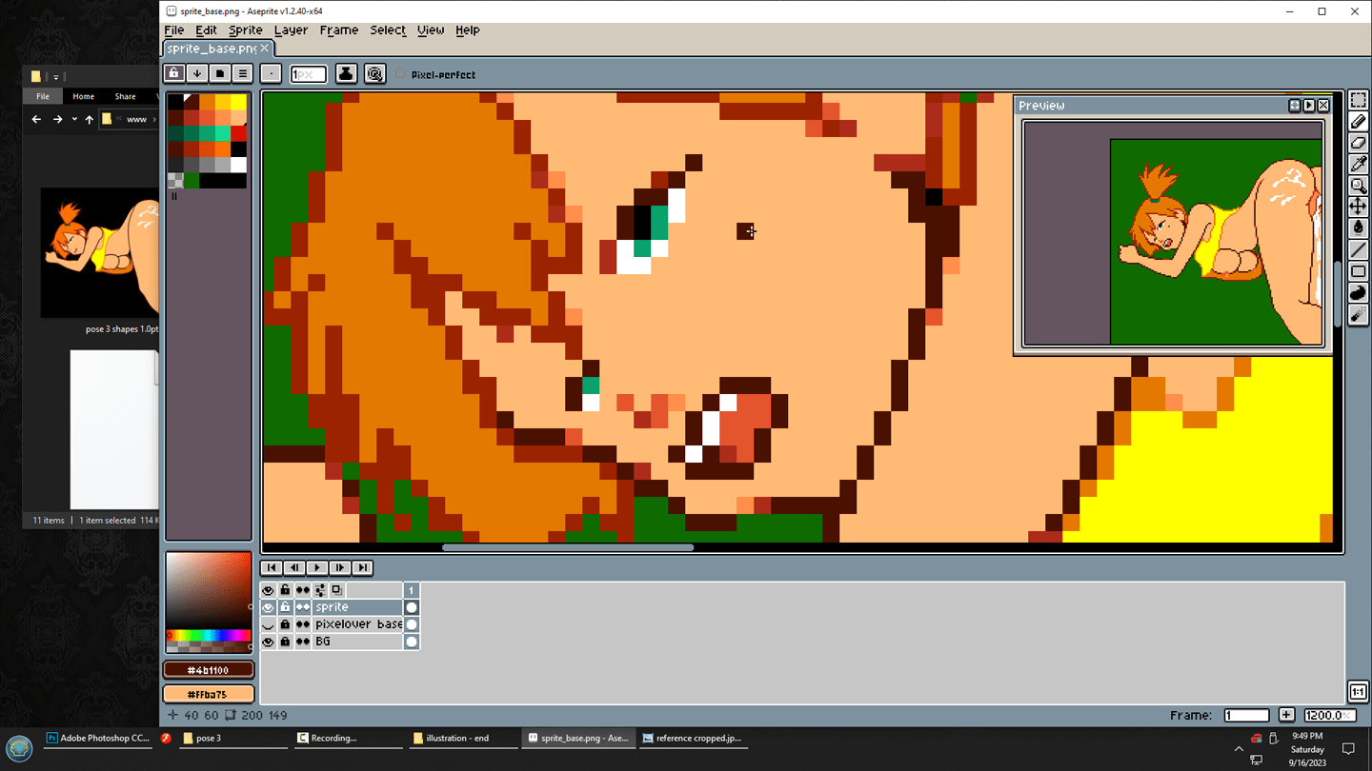Enable the Pixel-perfect checkbox

(x=400, y=74)
